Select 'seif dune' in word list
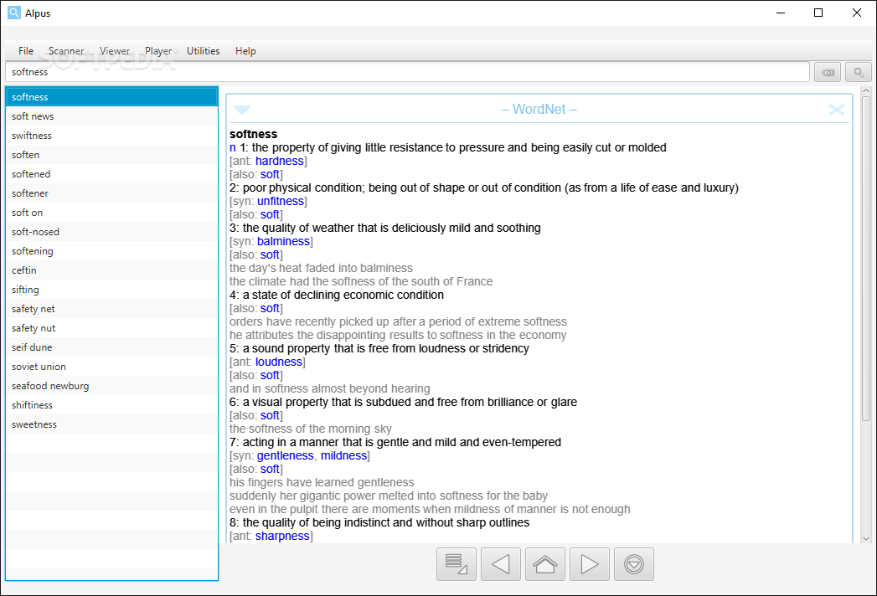Screen dimensions: 877x596 coord(112,347)
